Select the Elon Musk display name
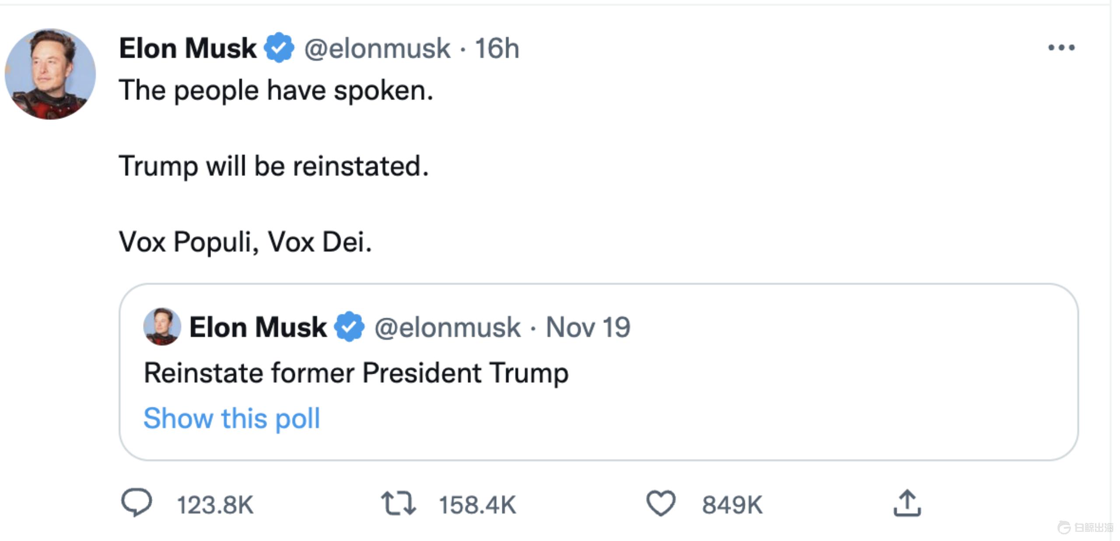This screenshot has width=1120, height=541. pyautogui.click(x=187, y=47)
